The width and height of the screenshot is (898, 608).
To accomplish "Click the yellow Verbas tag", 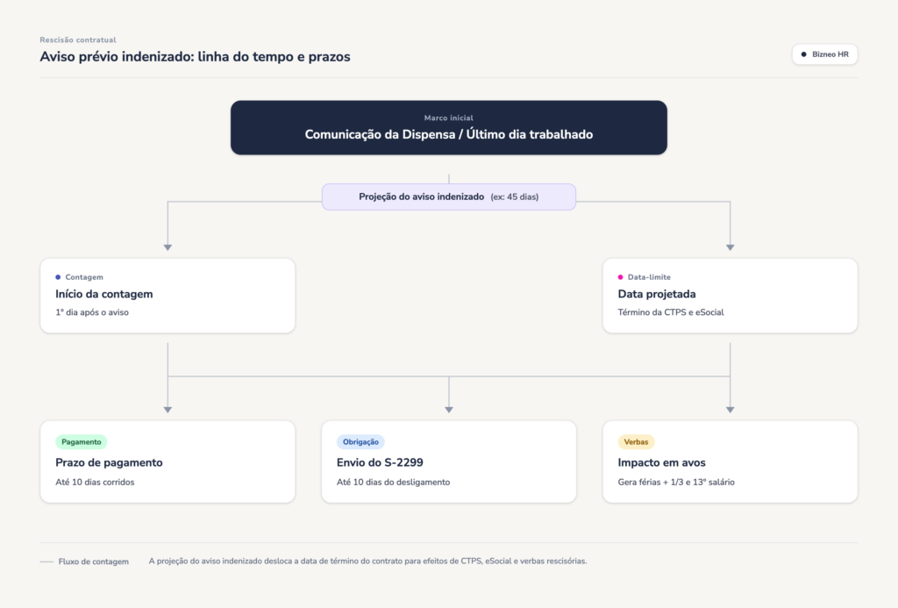I will [636, 442].
